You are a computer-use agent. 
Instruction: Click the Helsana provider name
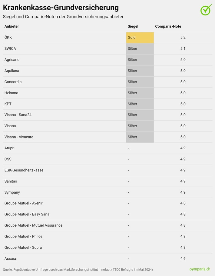point(11,93)
